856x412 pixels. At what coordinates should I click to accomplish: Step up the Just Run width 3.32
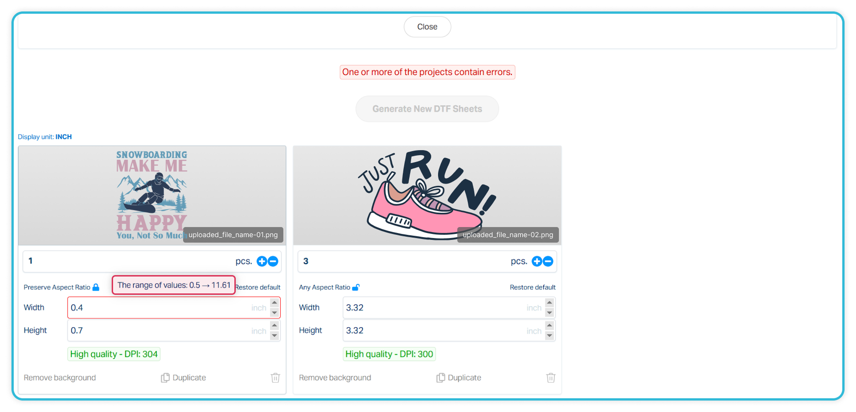(x=550, y=303)
